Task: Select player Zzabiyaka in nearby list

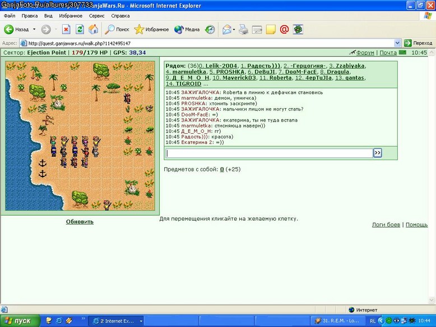Action: 347,66
